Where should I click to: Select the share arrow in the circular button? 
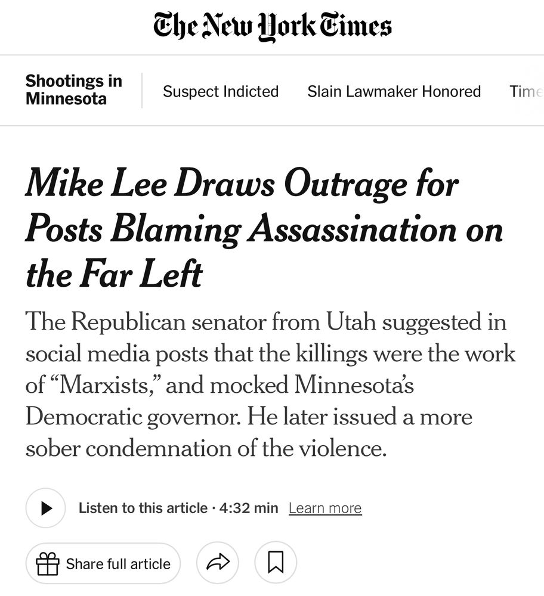pyautogui.click(x=218, y=562)
